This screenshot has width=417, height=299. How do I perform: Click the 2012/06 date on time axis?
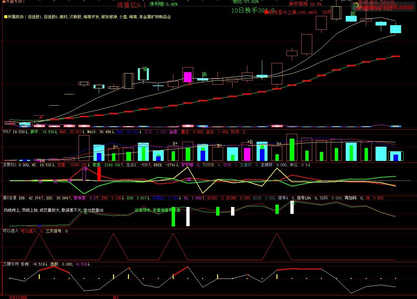click(x=18, y=297)
